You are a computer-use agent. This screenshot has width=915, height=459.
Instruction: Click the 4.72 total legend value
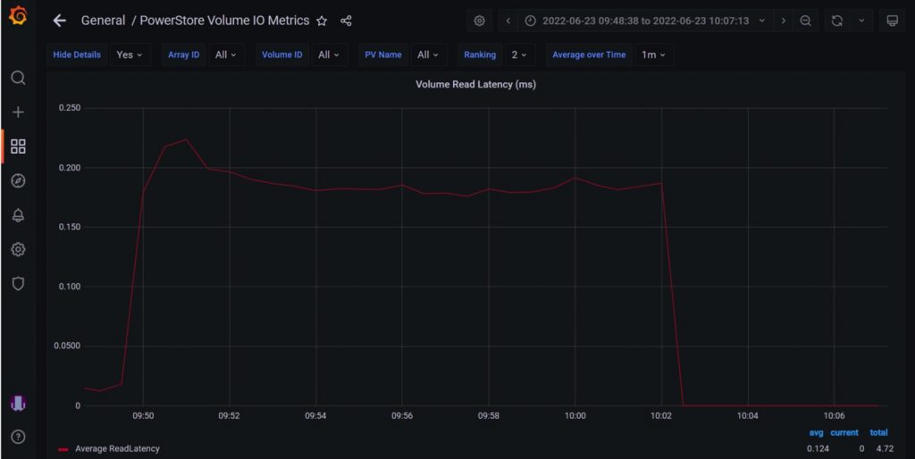885,448
